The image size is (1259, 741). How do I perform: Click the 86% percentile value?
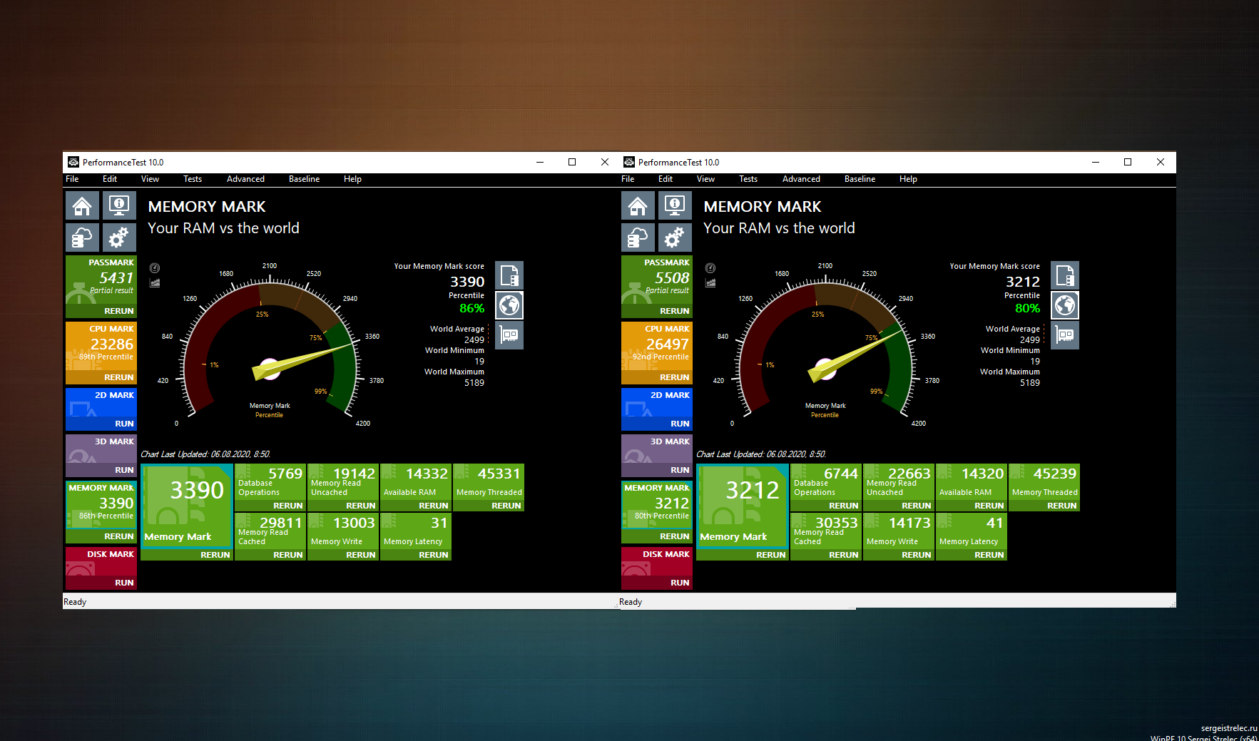[x=472, y=308]
